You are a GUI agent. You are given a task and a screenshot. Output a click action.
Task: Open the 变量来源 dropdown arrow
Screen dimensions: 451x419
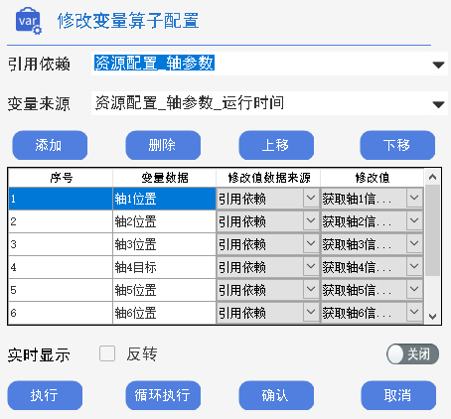(438, 104)
